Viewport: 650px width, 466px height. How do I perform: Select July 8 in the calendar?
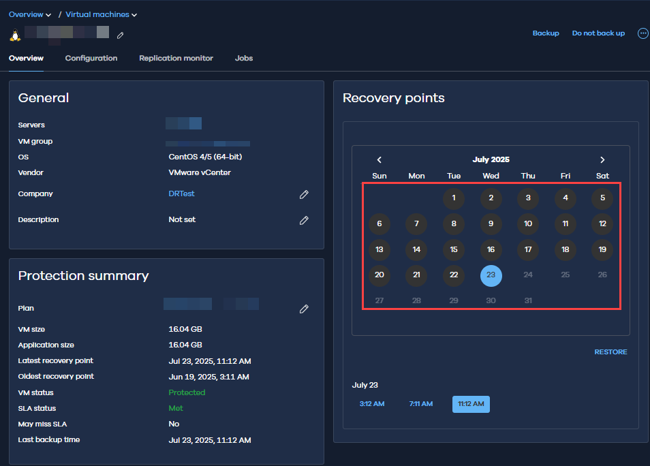454,224
